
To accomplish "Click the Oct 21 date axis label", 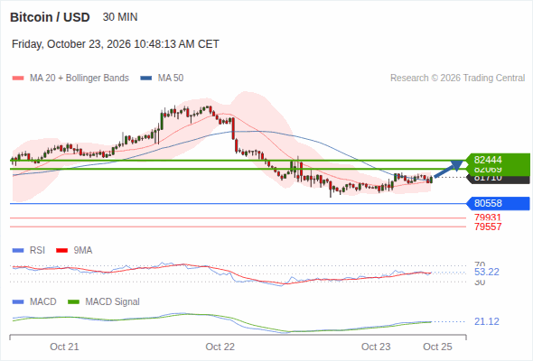I will (x=64, y=347).
